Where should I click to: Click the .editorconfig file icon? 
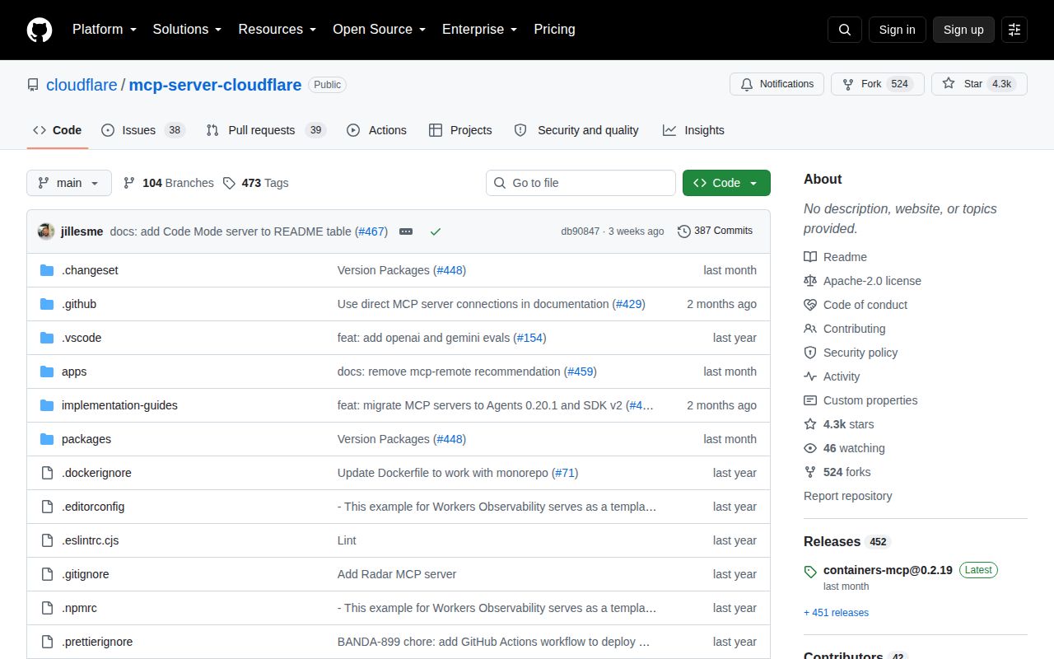point(47,507)
